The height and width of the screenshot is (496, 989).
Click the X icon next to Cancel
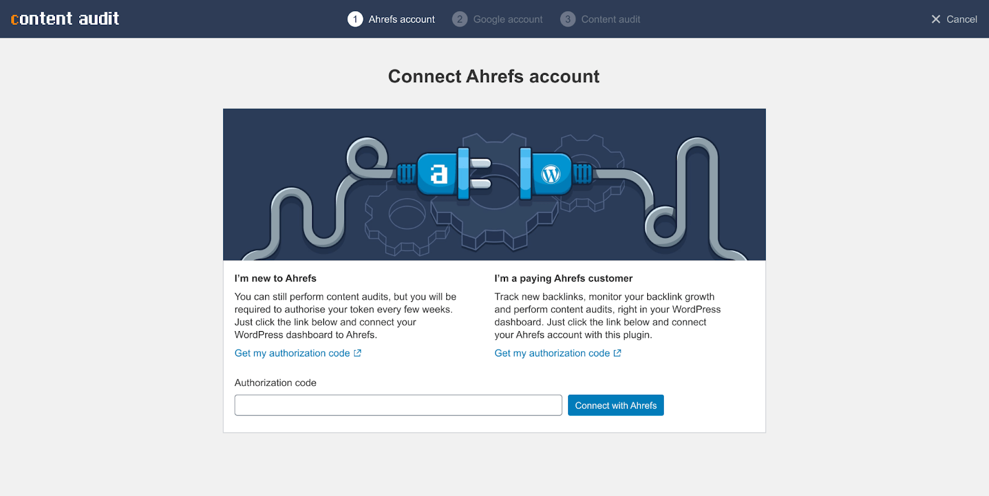(x=936, y=19)
